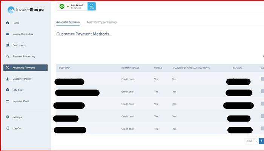Viewport: 264px width, 151px height.
Task: Click the Customers people icon
Action: coord(8,45)
